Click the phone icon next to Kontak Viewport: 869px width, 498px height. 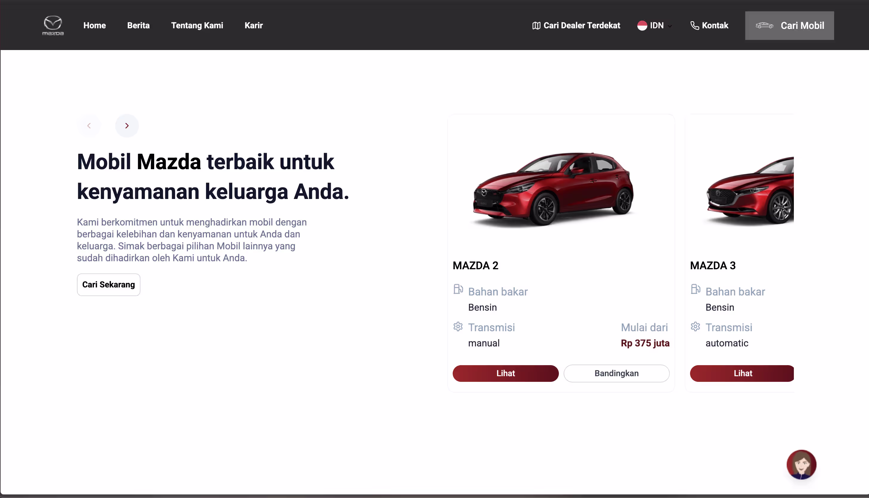(694, 26)
